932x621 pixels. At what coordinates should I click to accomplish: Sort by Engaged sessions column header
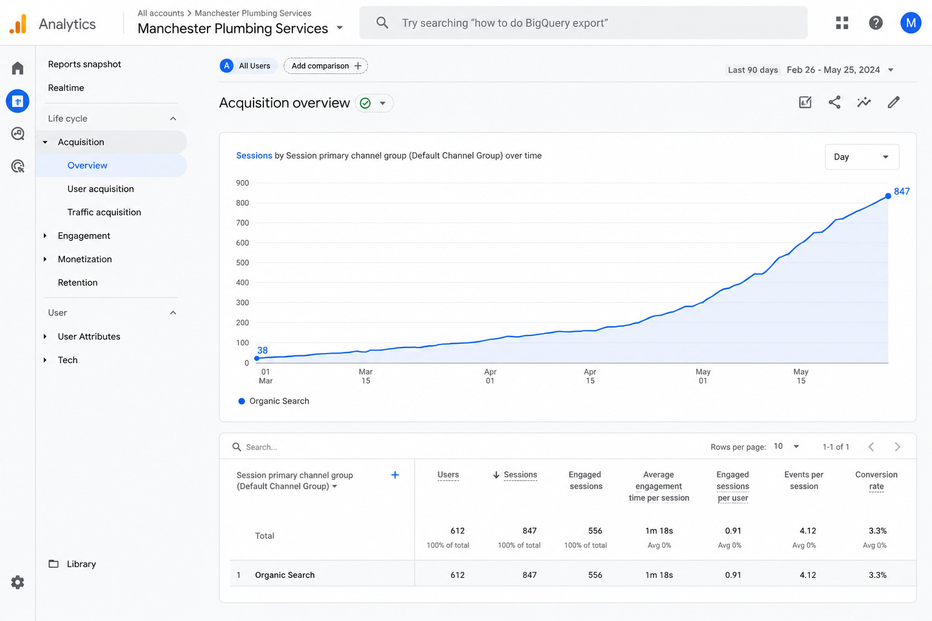pos(586,480)
